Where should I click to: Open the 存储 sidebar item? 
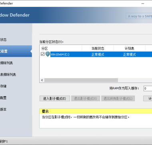[16, 86]
